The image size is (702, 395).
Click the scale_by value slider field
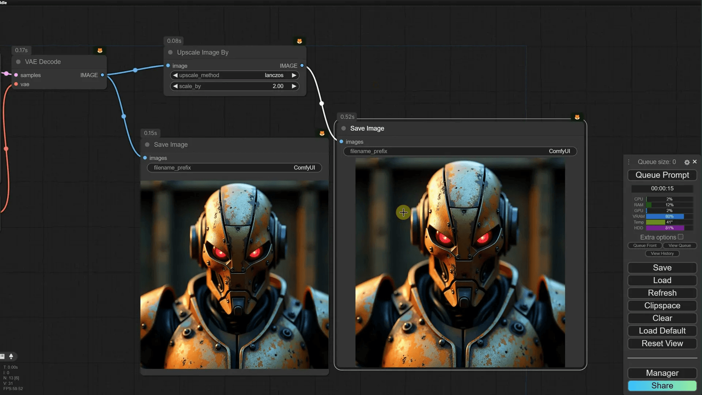coord(234,86)
